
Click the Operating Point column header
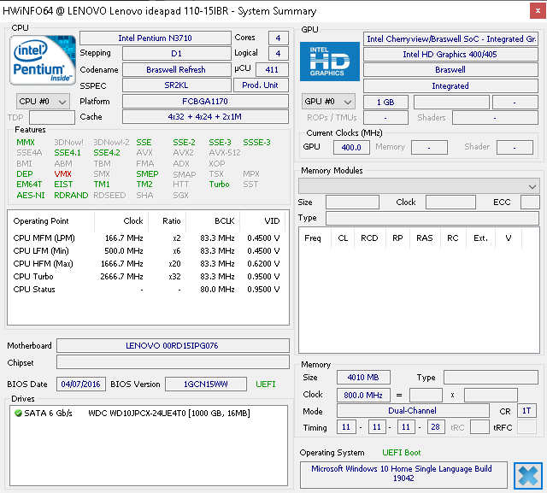point(51,221)
